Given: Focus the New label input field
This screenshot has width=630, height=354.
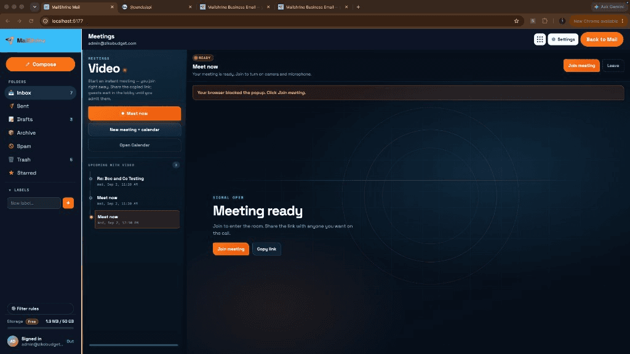Looking at the screenshot, I should (34, 203).
